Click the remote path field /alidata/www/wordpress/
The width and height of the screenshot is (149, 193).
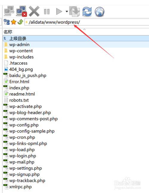pyautogui.click(x=87, y=22)
